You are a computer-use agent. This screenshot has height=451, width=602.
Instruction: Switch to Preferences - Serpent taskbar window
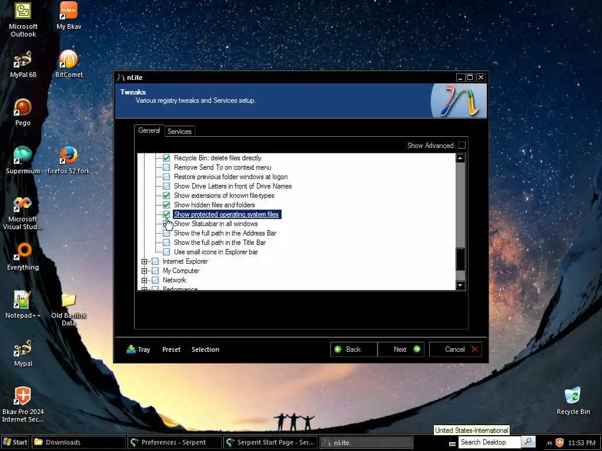174,442
